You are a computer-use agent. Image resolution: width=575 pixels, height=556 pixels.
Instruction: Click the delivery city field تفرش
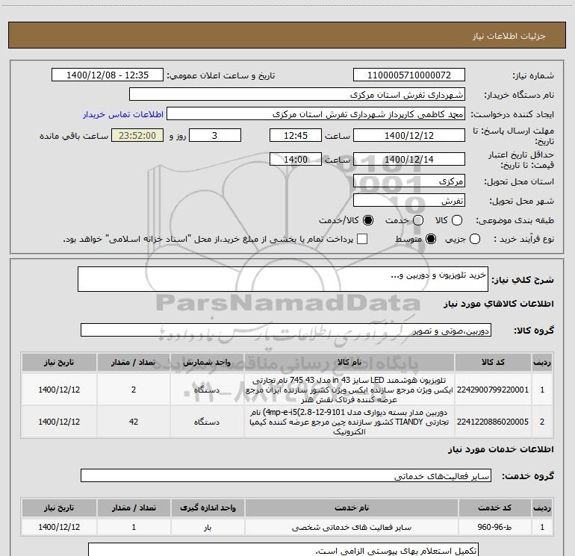point(409,200)
